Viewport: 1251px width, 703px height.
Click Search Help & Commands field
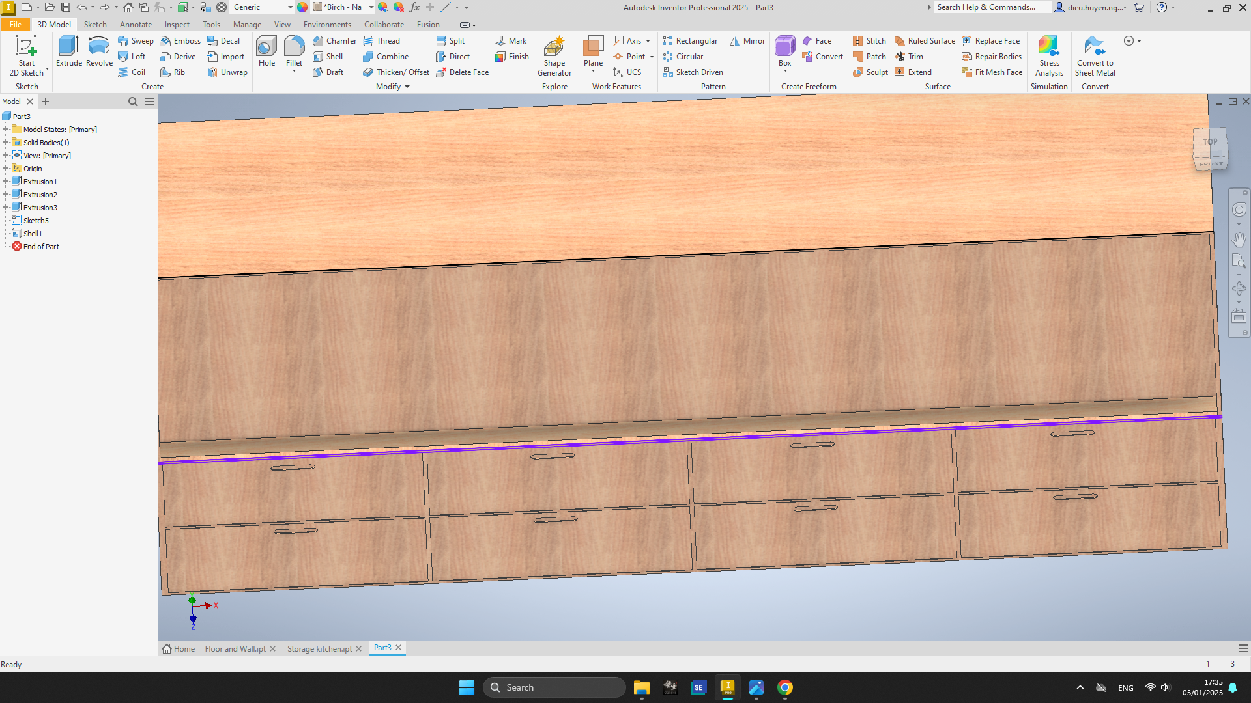point(992,7)
